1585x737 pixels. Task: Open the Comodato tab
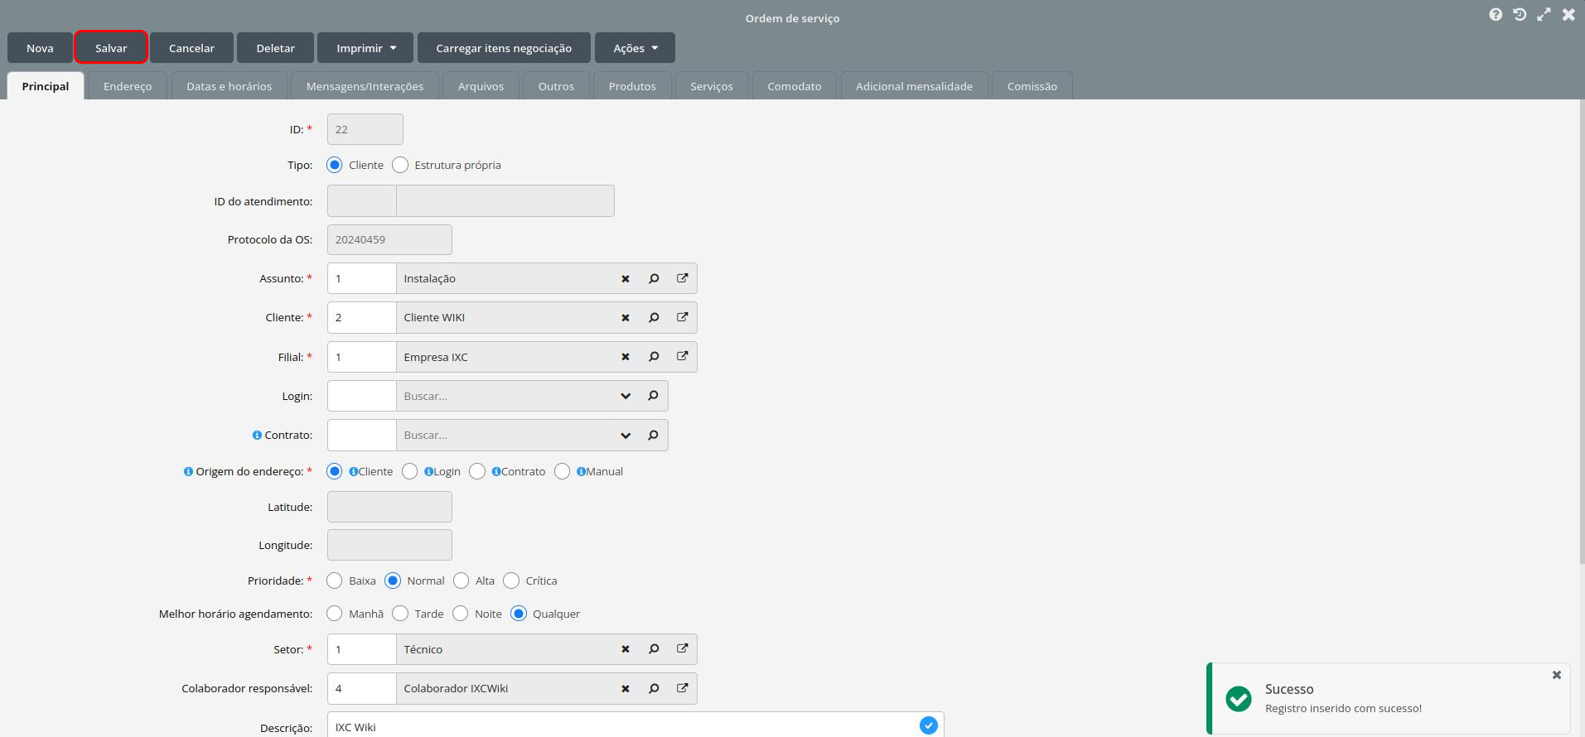click(x=795, y=86)
